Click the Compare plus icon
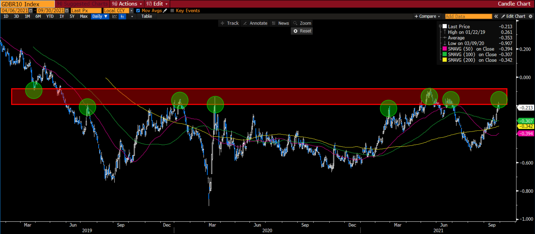Screen dimensions: 535x234 (x=416, y=16)
